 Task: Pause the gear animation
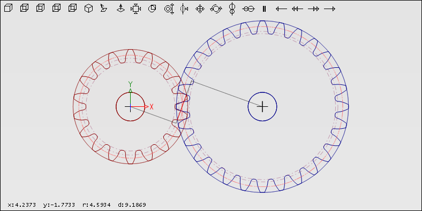[265, 9]
